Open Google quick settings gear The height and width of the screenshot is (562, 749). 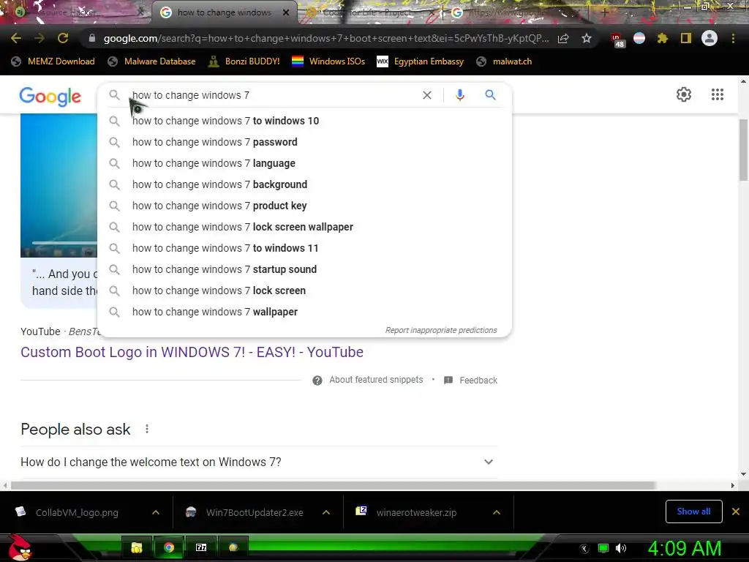coord(684,94)
